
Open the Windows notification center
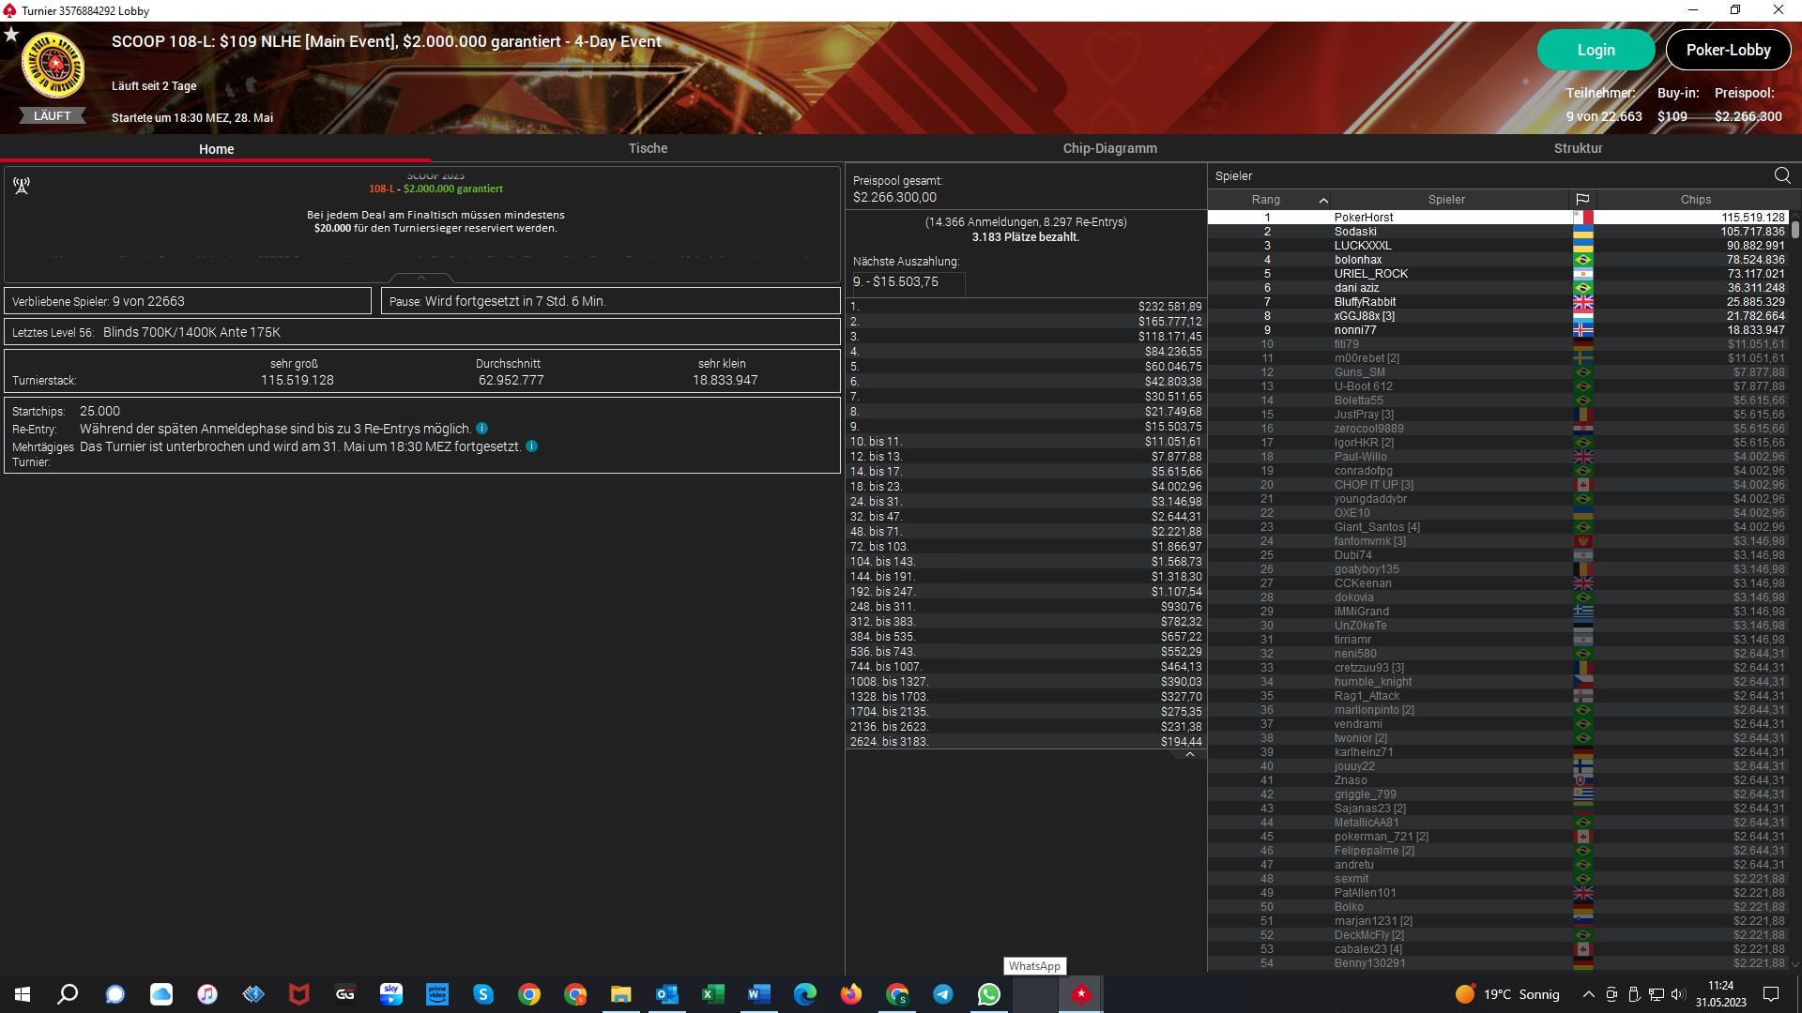coord(1771,994)
